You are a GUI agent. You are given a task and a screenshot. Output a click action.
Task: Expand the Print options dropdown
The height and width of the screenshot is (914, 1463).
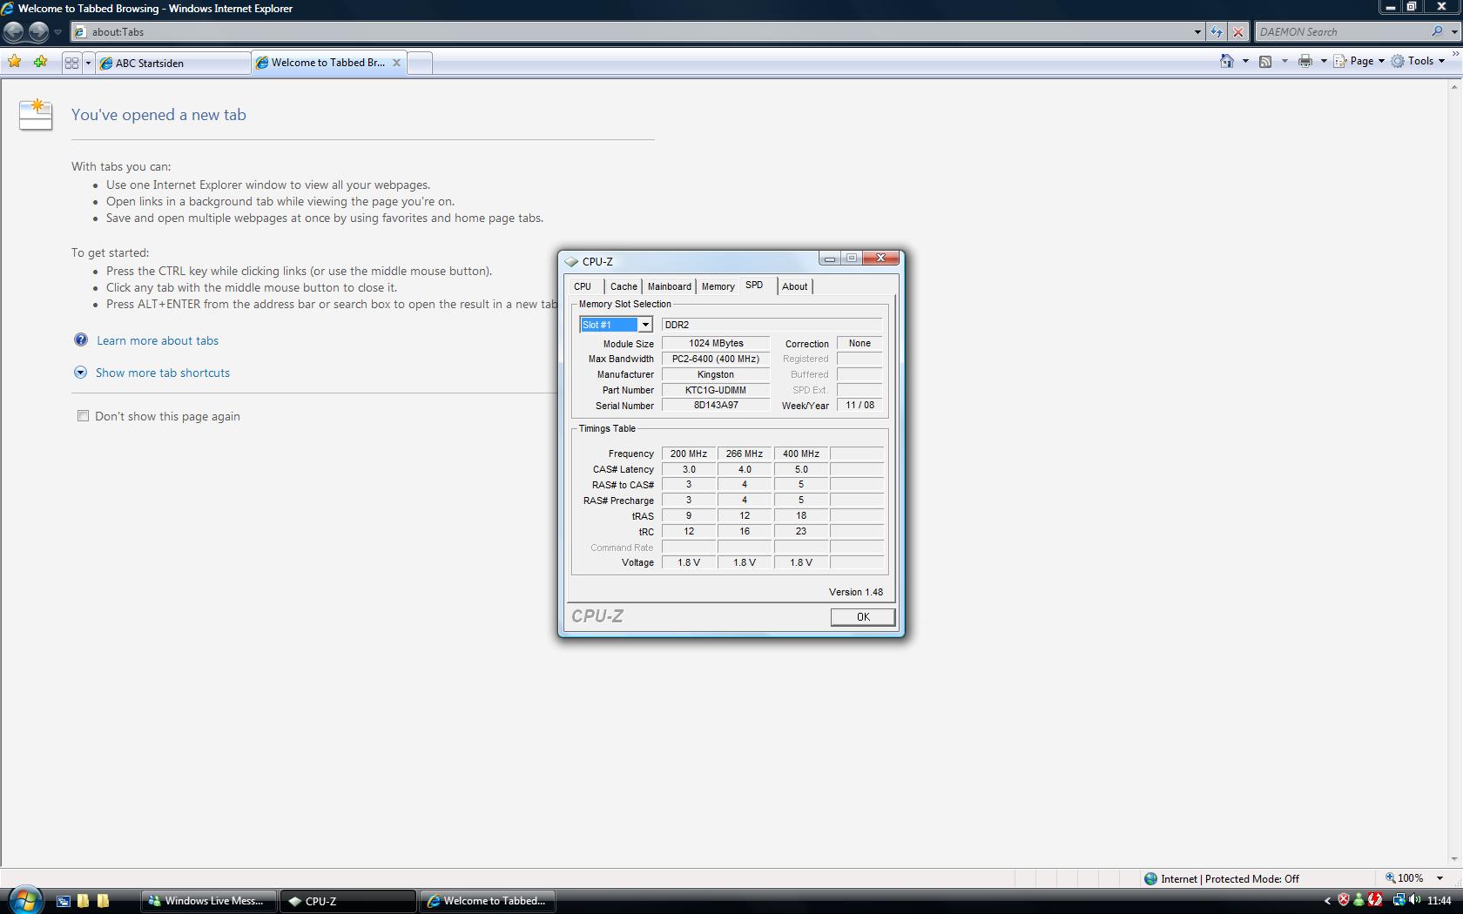(1324, 61)
